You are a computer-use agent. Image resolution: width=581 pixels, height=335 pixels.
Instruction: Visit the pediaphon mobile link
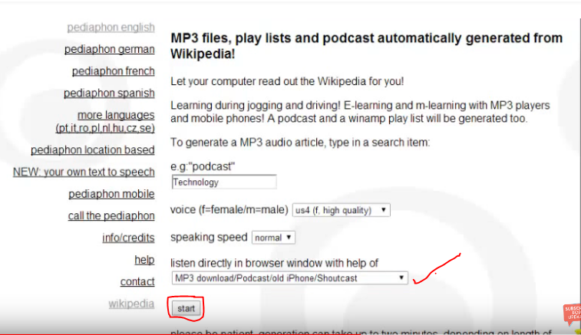coord(111,194)
